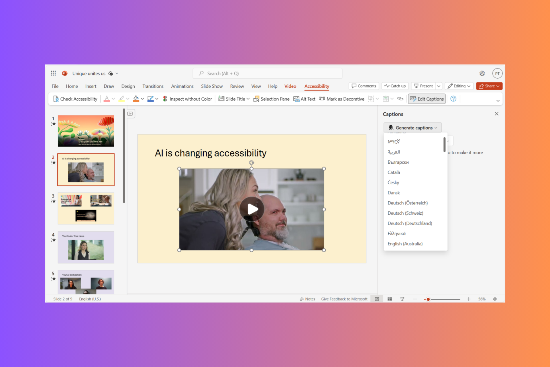550x367 pixels.
Task: Click the help question mark icon
Action: [453, 99]
